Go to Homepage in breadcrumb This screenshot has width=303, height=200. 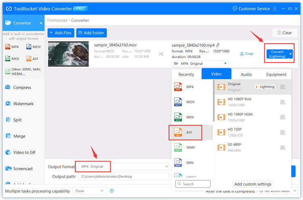click(57, 20)
